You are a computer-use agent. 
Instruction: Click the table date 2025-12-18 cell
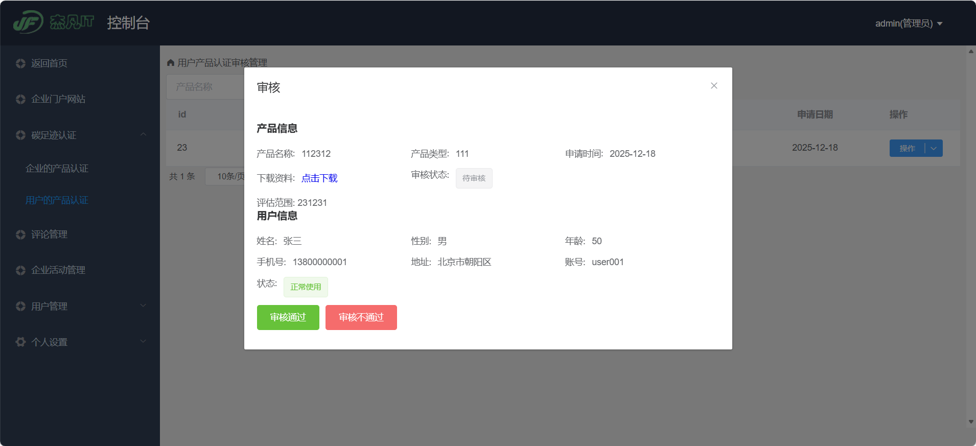815,148
